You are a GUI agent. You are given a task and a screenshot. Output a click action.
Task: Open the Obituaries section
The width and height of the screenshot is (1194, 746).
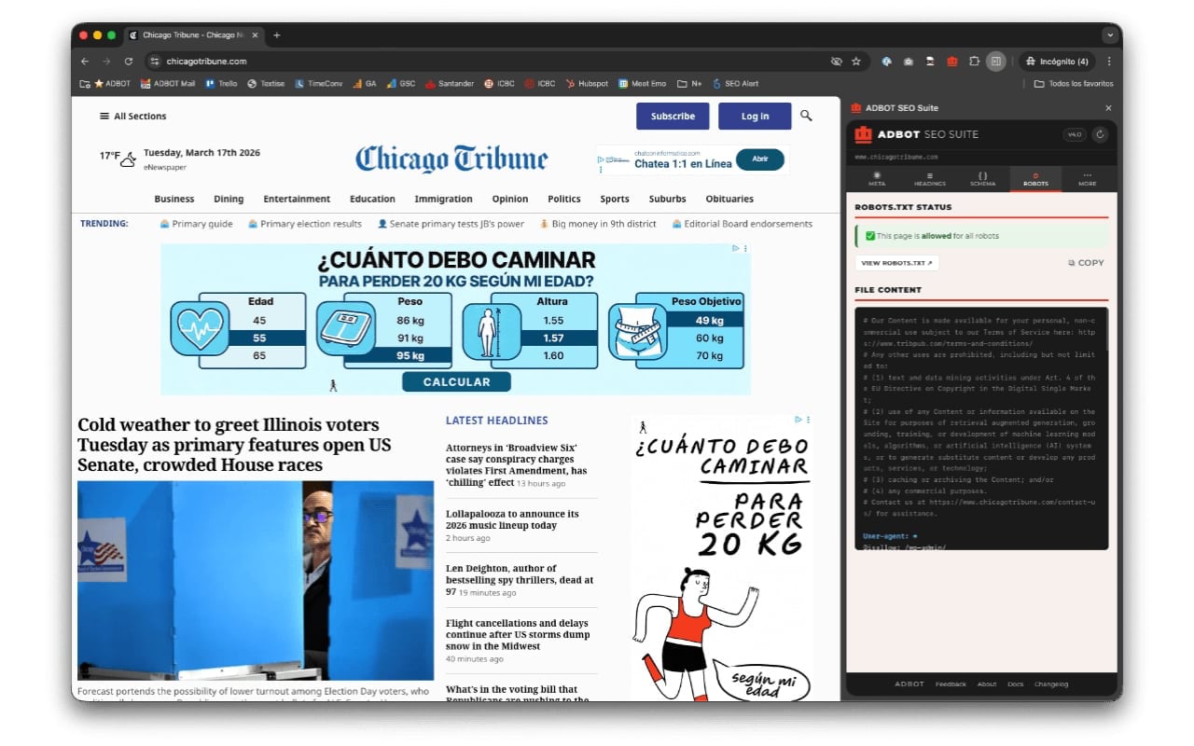(729, 199)
